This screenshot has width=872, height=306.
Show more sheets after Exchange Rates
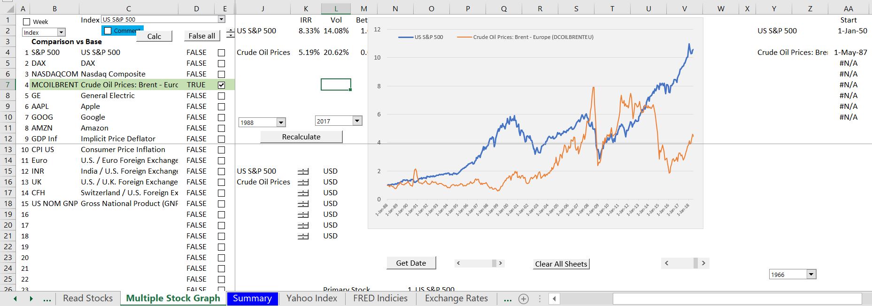pyautogui.click(x=507, y=299)
